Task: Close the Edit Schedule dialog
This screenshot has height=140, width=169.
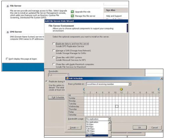Action: pos(161,78)
